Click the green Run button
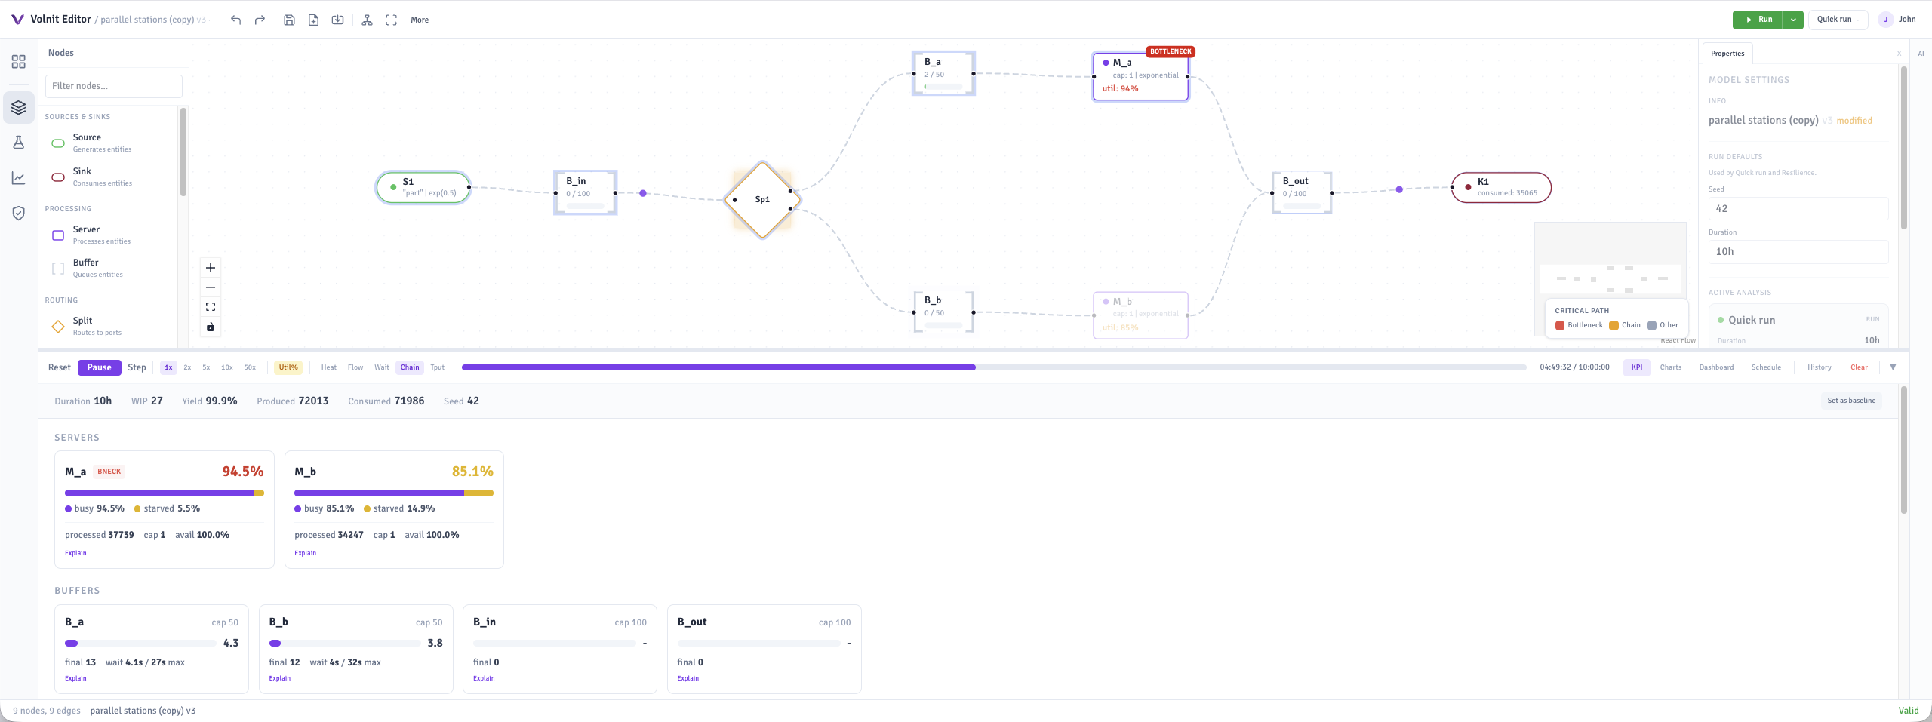Viewport: 1932px width, 722px height. point(1758,20)
